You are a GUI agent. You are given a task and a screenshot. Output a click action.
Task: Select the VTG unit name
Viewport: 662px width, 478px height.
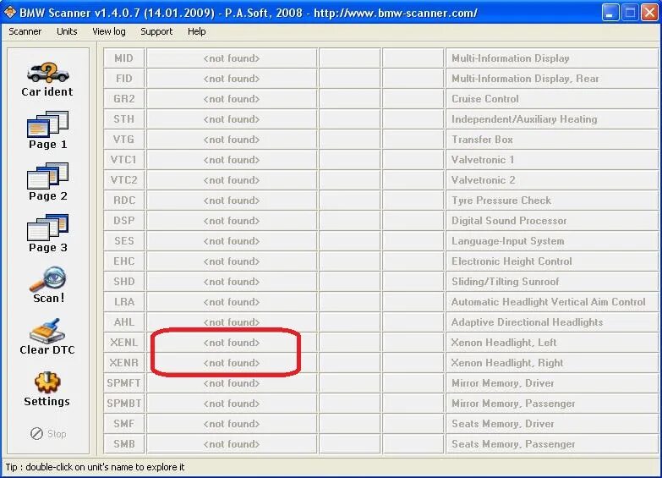click(123, 139)
